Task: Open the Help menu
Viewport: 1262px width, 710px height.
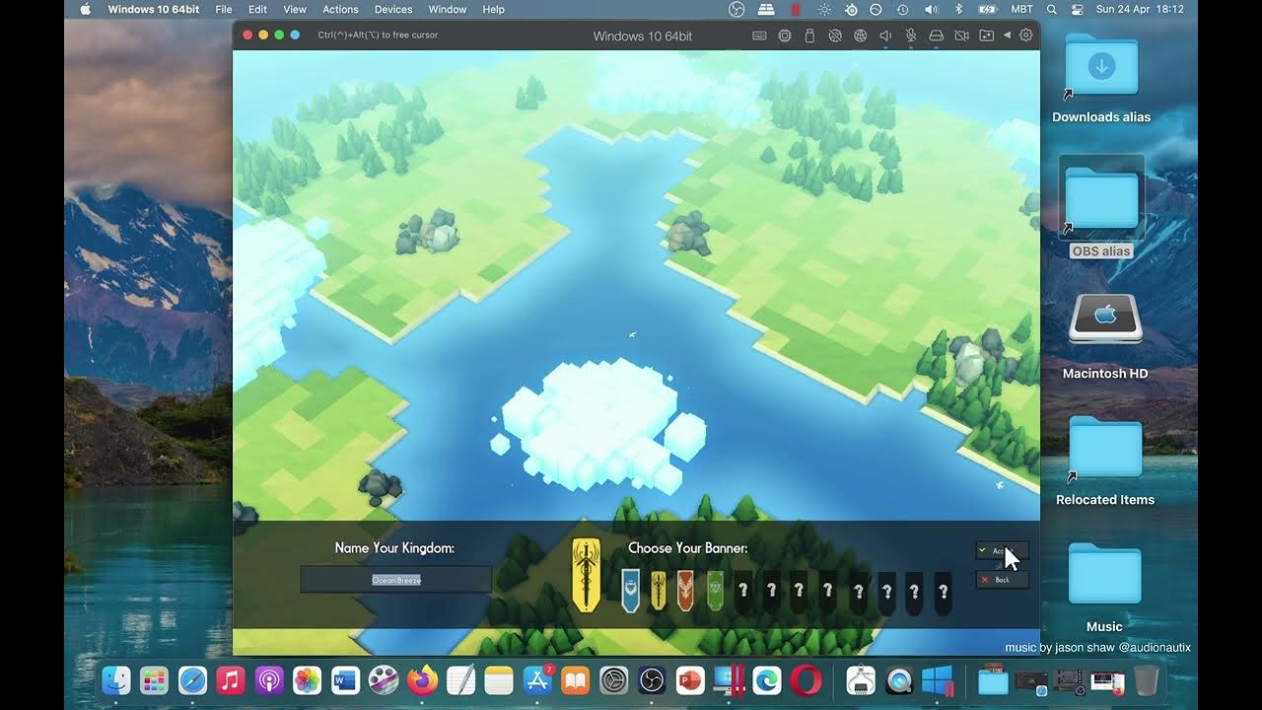Action: [x=494, y=9]
